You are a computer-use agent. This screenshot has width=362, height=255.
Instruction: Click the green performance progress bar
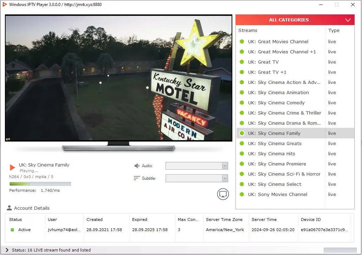[40, 184]
